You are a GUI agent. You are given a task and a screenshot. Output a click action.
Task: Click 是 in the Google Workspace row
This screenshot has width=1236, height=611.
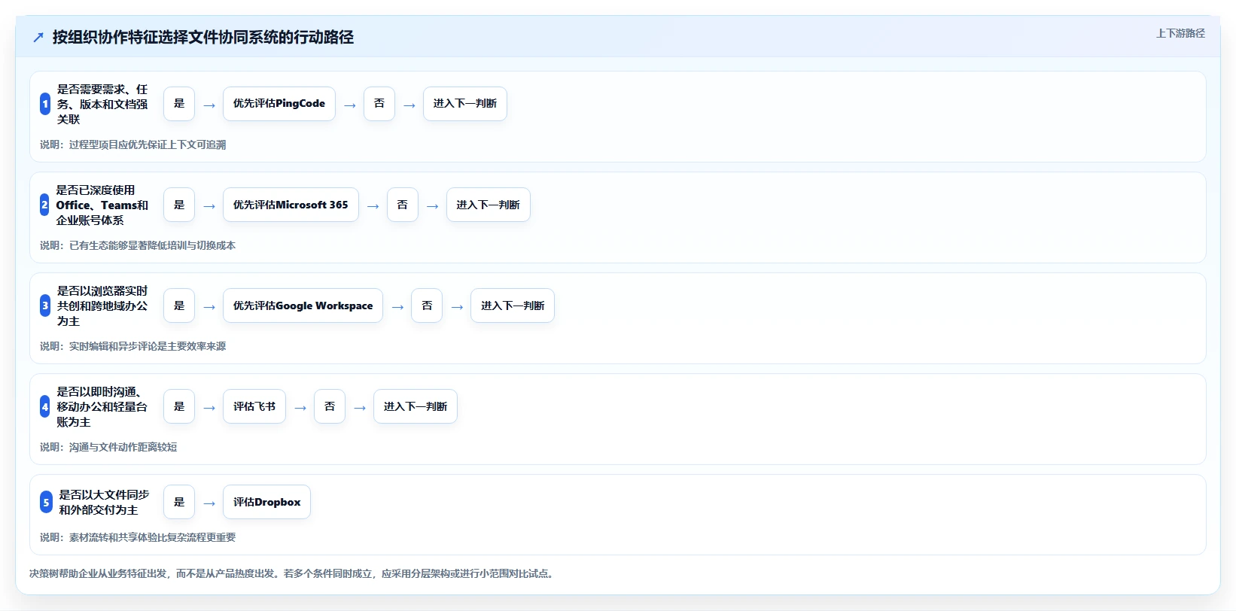coord(179,305)
